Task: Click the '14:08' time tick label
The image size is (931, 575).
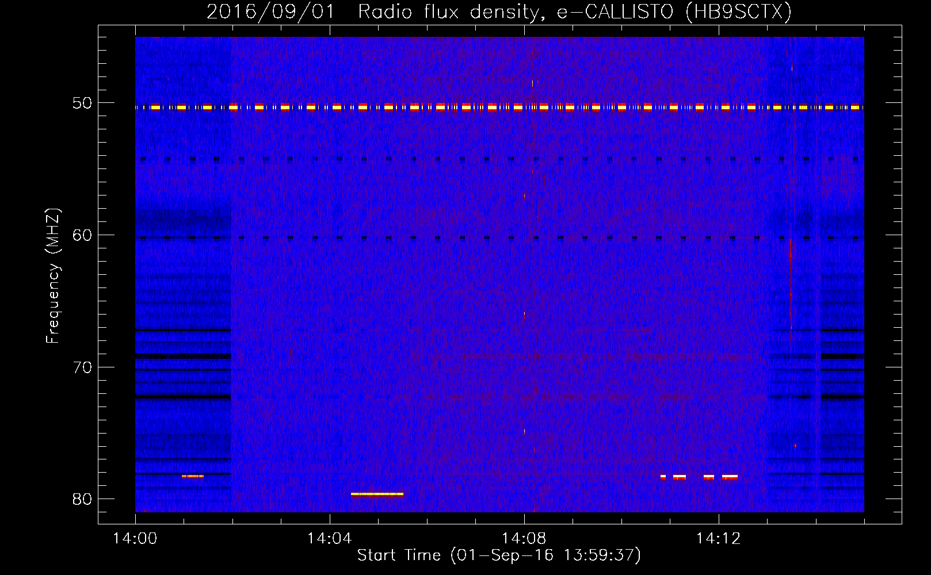Action: tap(524, 539)
